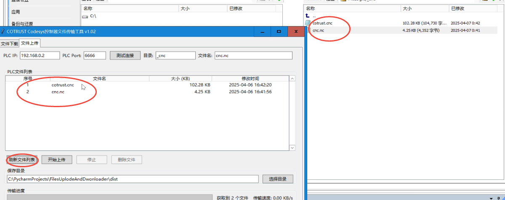Sort PLC list by 大小 (KB) header
Screen dimensions: 505x200
point(181,79)
